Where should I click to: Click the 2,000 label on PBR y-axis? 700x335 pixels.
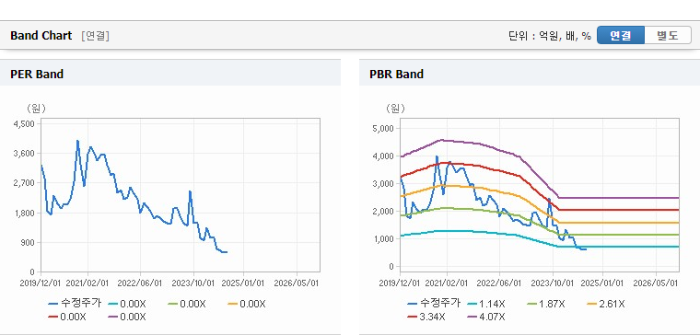click(384, 212)
